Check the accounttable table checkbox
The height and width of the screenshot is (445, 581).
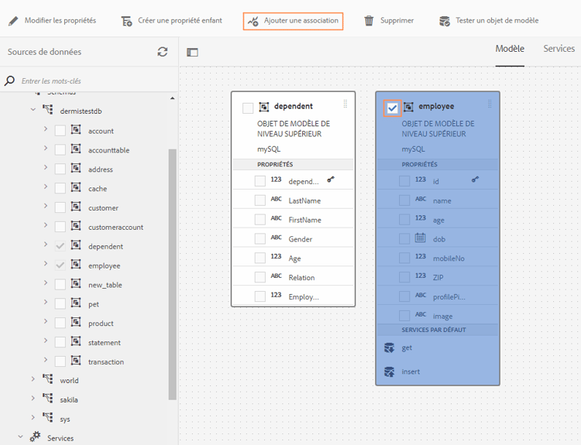click(x=60, y=149)
